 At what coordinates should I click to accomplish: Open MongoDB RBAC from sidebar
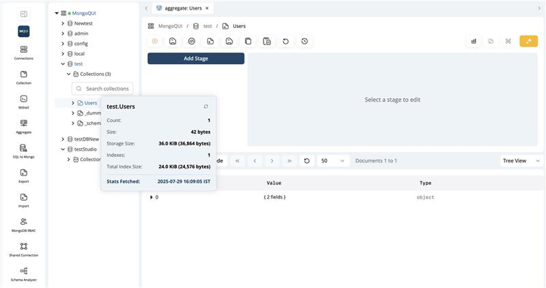(24, 225)
